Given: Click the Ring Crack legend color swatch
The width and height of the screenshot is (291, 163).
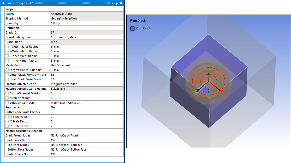Looking at the screenshot, I should pos(132,28).
